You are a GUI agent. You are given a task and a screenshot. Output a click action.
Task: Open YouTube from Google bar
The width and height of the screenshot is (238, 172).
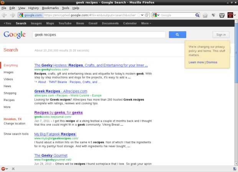(x=65, y=23)
